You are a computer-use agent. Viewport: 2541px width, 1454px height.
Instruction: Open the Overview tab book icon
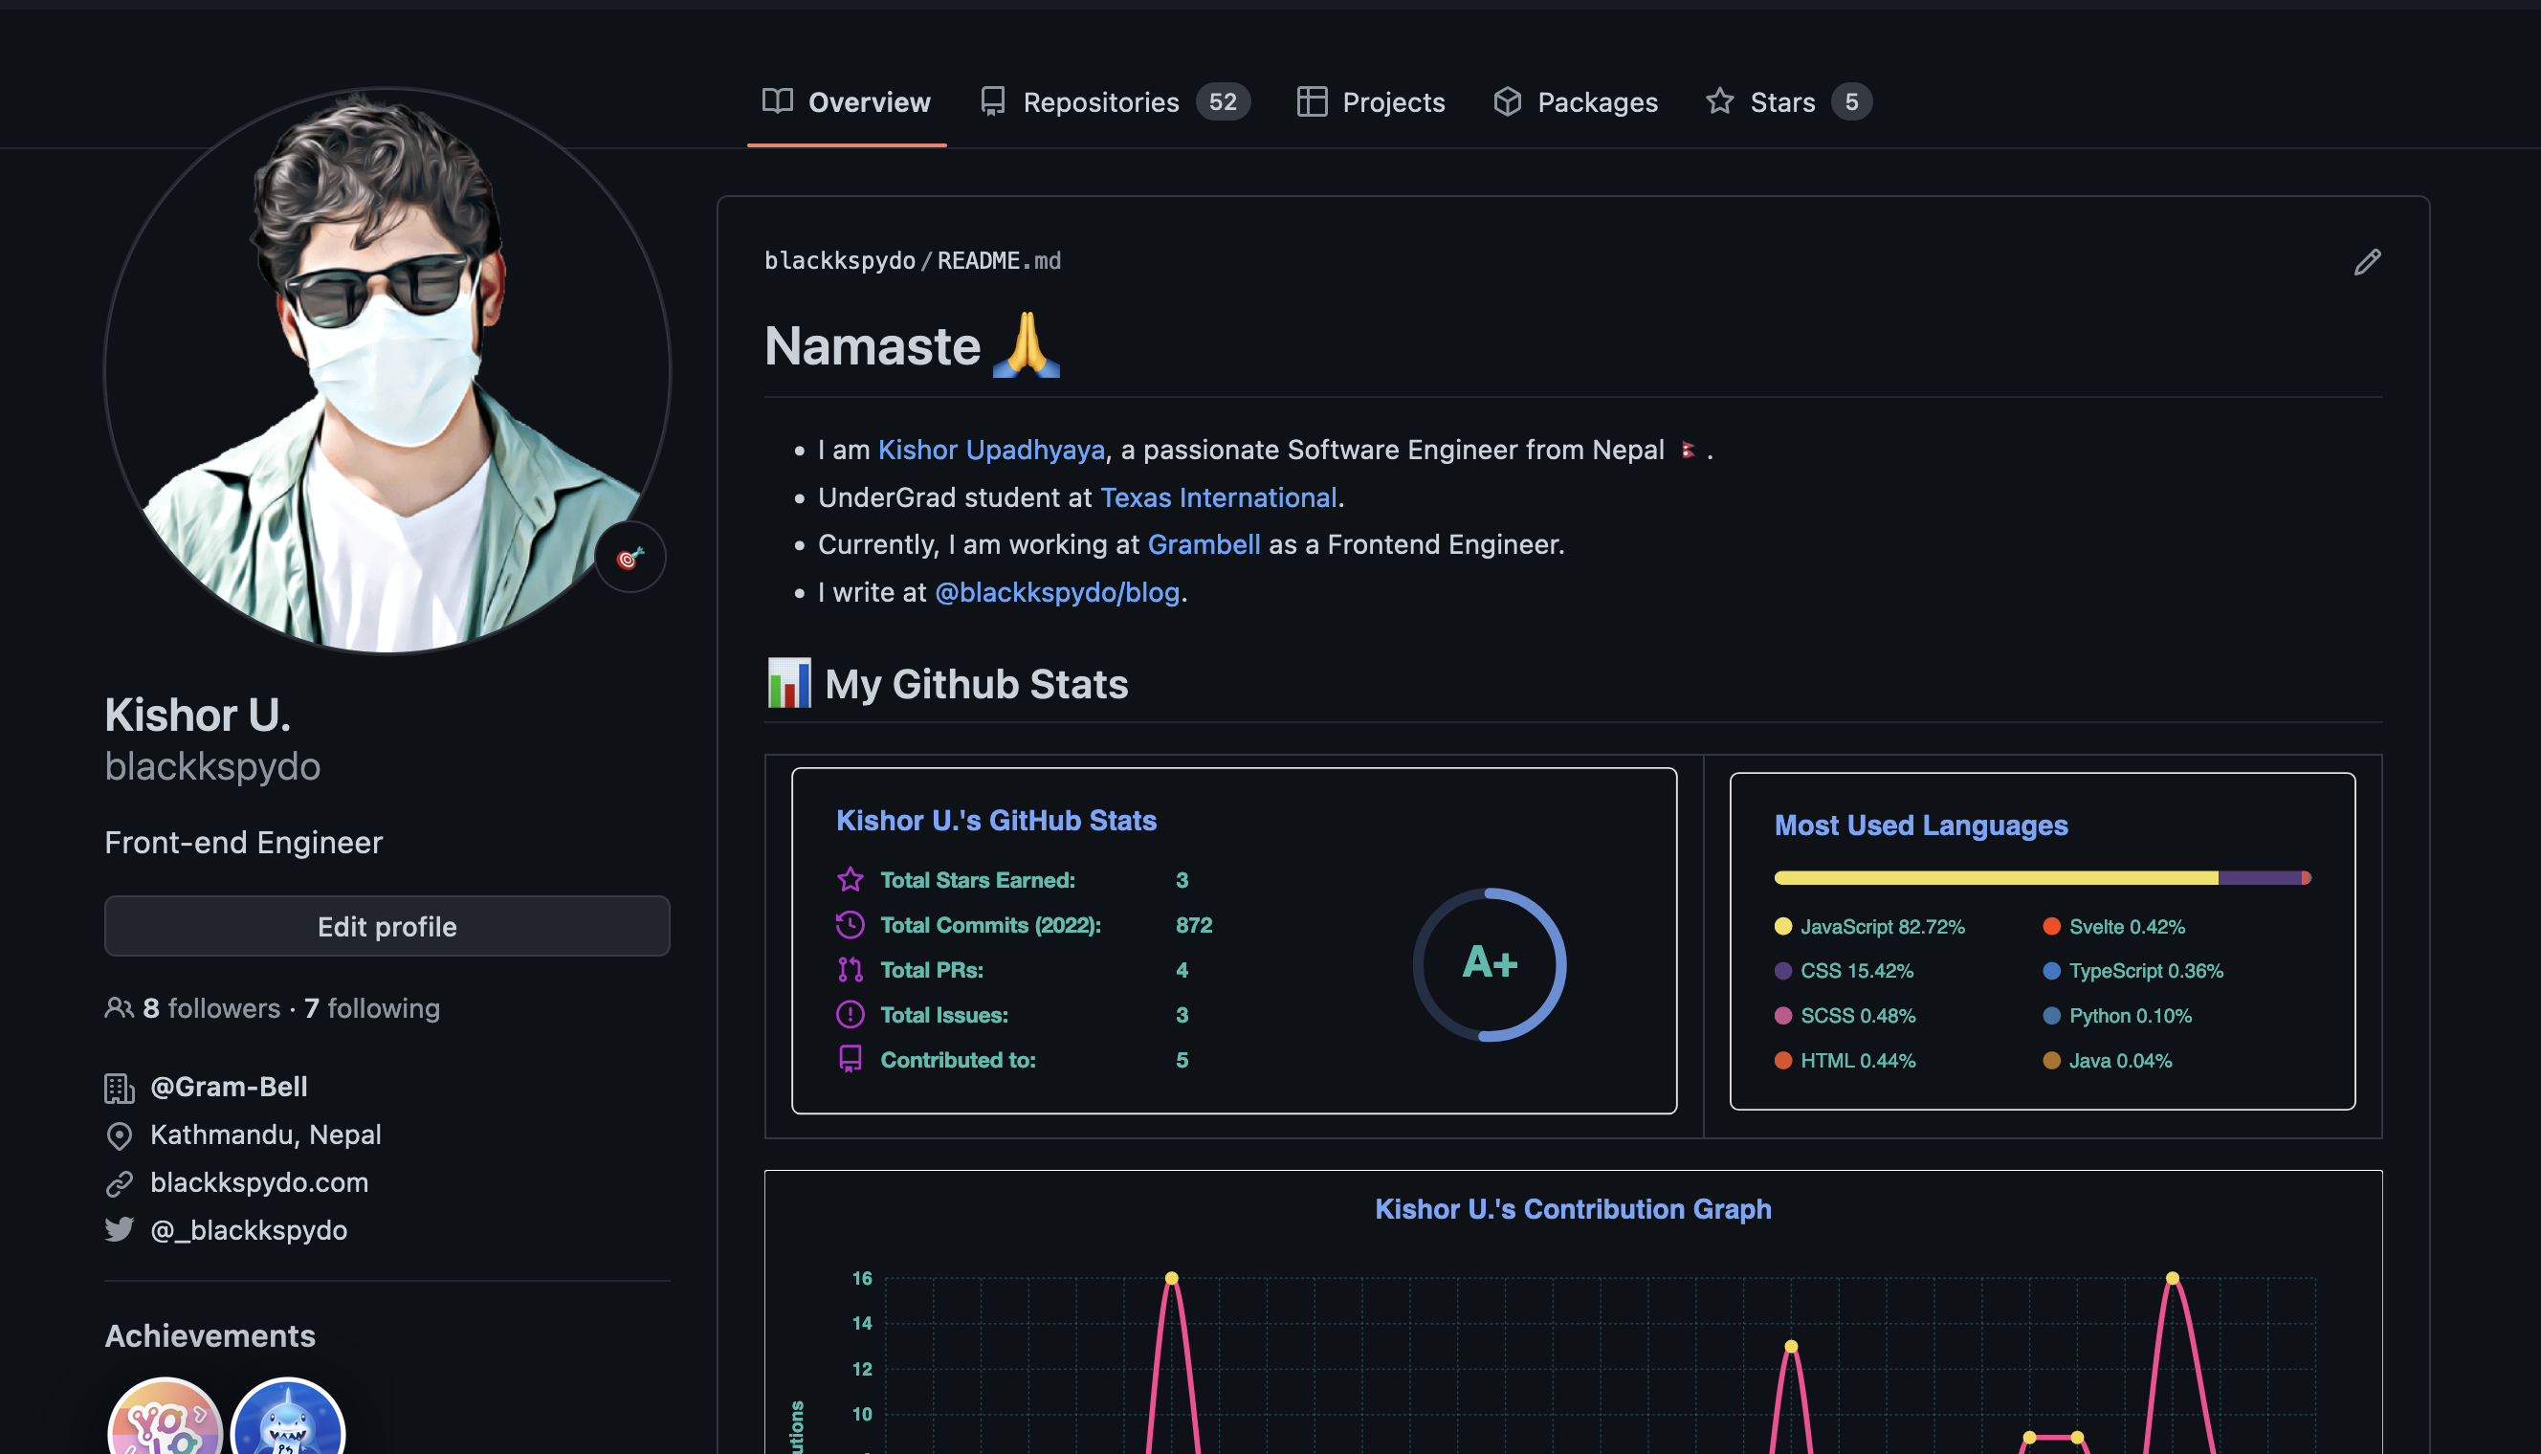(x=778, y=100)
